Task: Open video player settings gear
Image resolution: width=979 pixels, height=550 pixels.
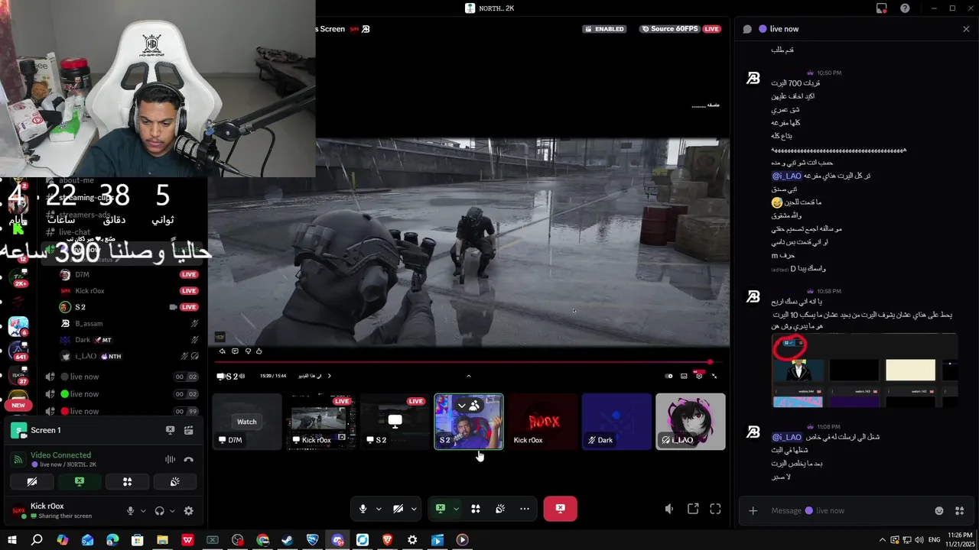Action: pos(699,376)
